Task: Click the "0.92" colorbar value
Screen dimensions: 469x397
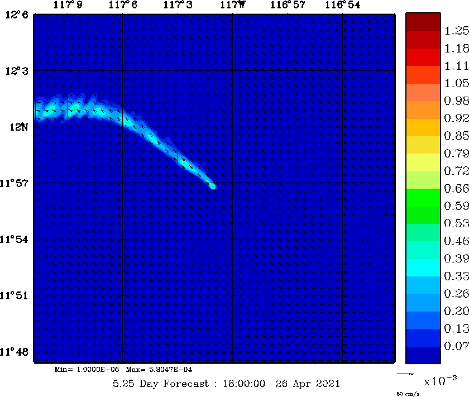Action: (457, 118)
